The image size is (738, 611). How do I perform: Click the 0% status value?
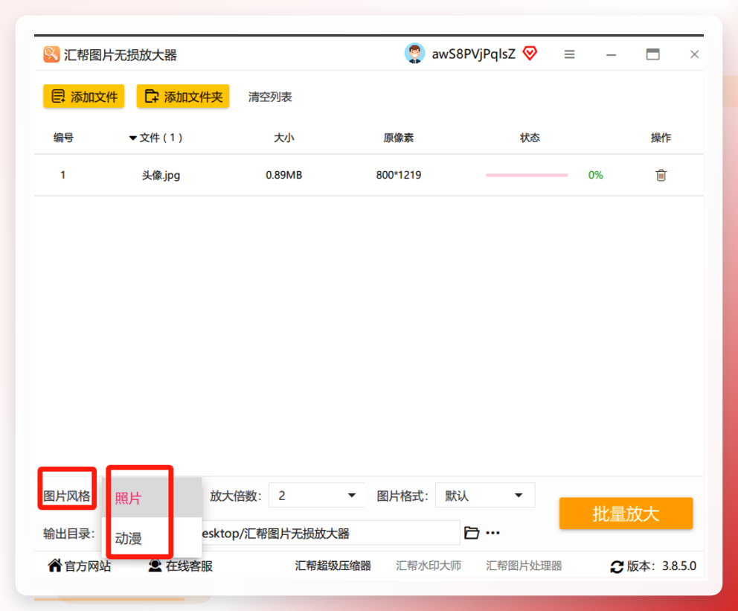pos(595,175)
